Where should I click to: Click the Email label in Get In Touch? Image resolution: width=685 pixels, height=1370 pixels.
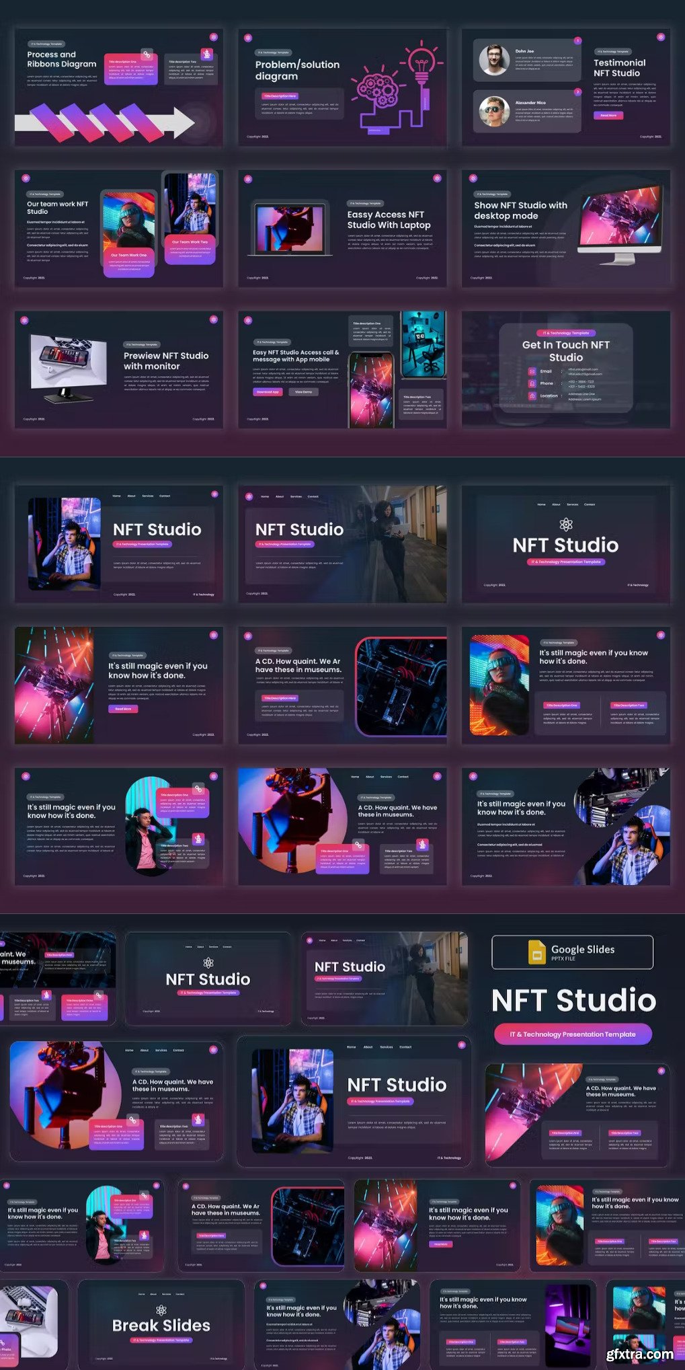(x=546, y=371)
